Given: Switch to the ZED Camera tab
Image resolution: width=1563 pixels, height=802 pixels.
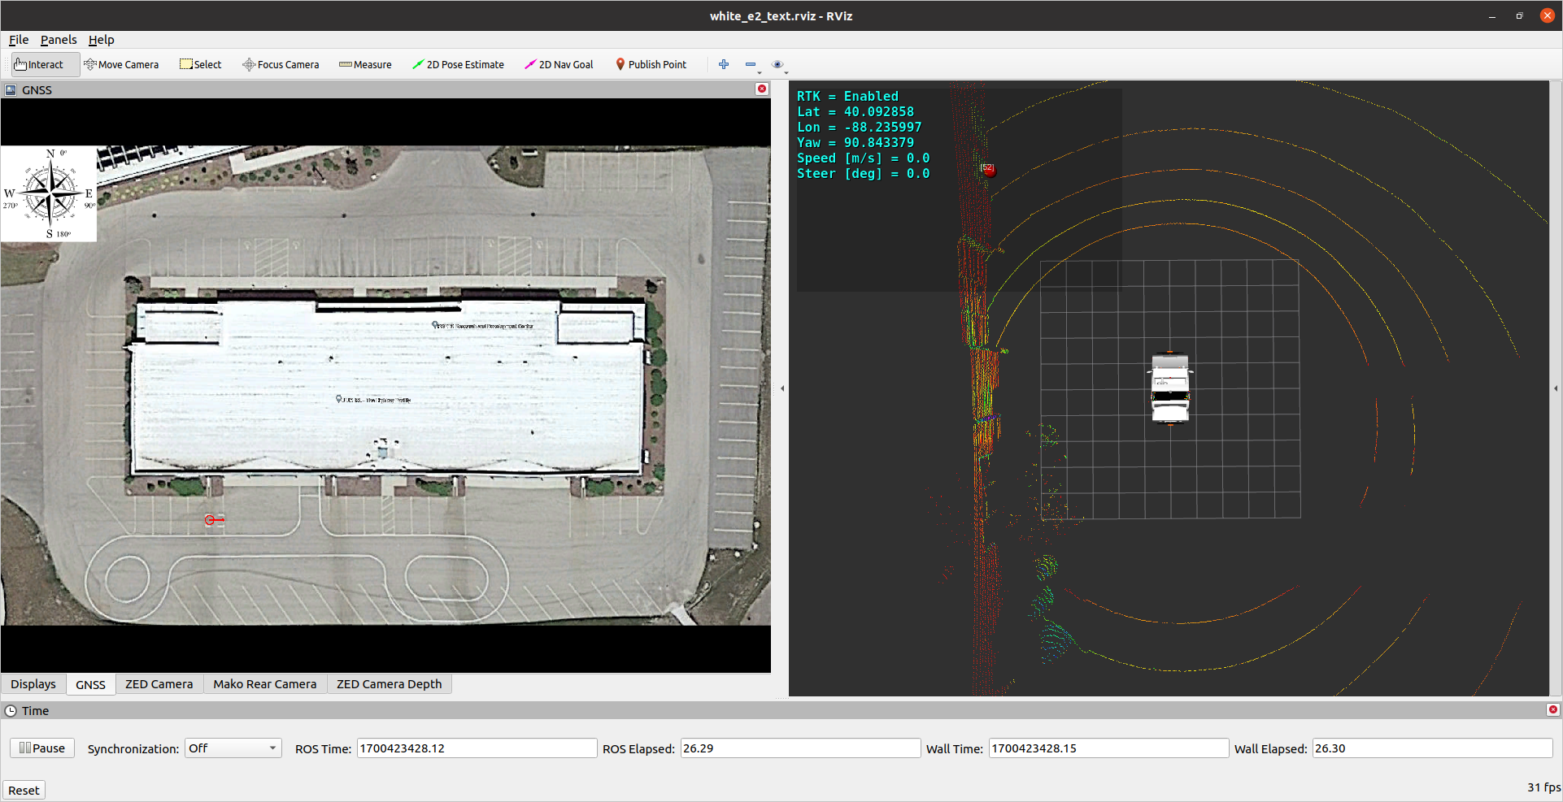Looking at the screenshot, I should coord(159,684).
